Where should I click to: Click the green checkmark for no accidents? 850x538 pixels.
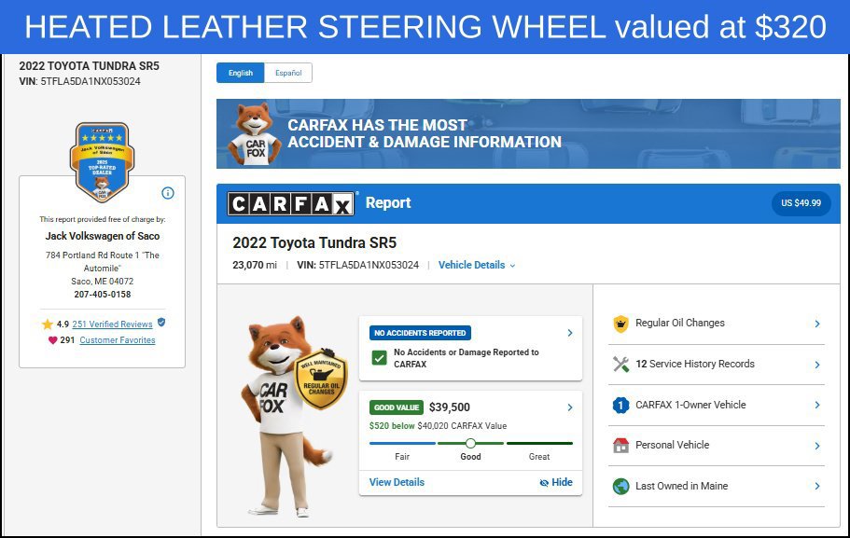[380, 358]
